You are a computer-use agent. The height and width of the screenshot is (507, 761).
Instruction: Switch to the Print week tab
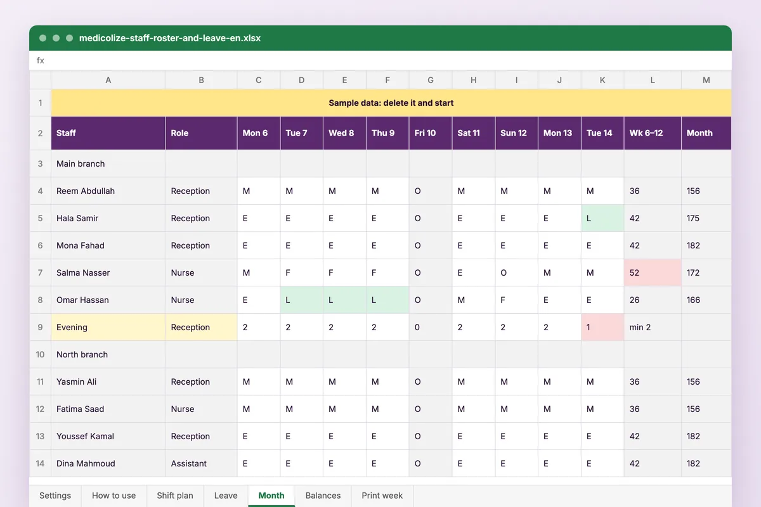coord(382,496)
